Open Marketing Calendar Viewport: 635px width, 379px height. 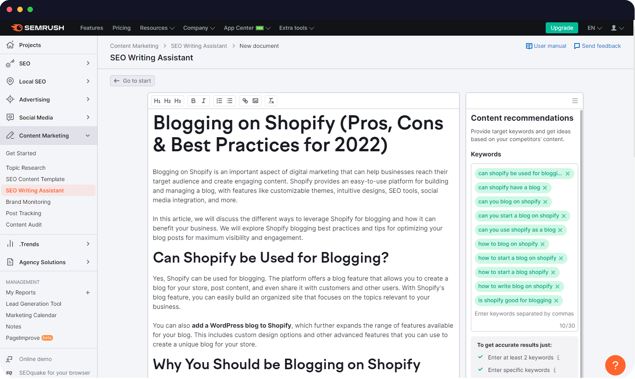point(31,315)
